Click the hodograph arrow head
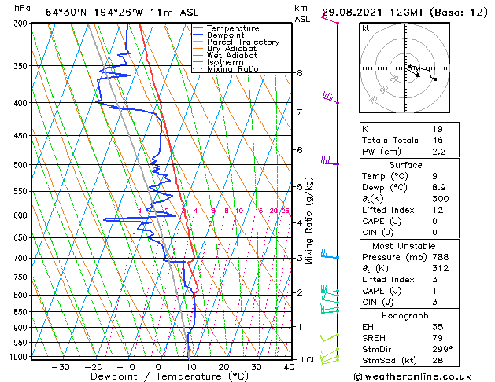 418,75
